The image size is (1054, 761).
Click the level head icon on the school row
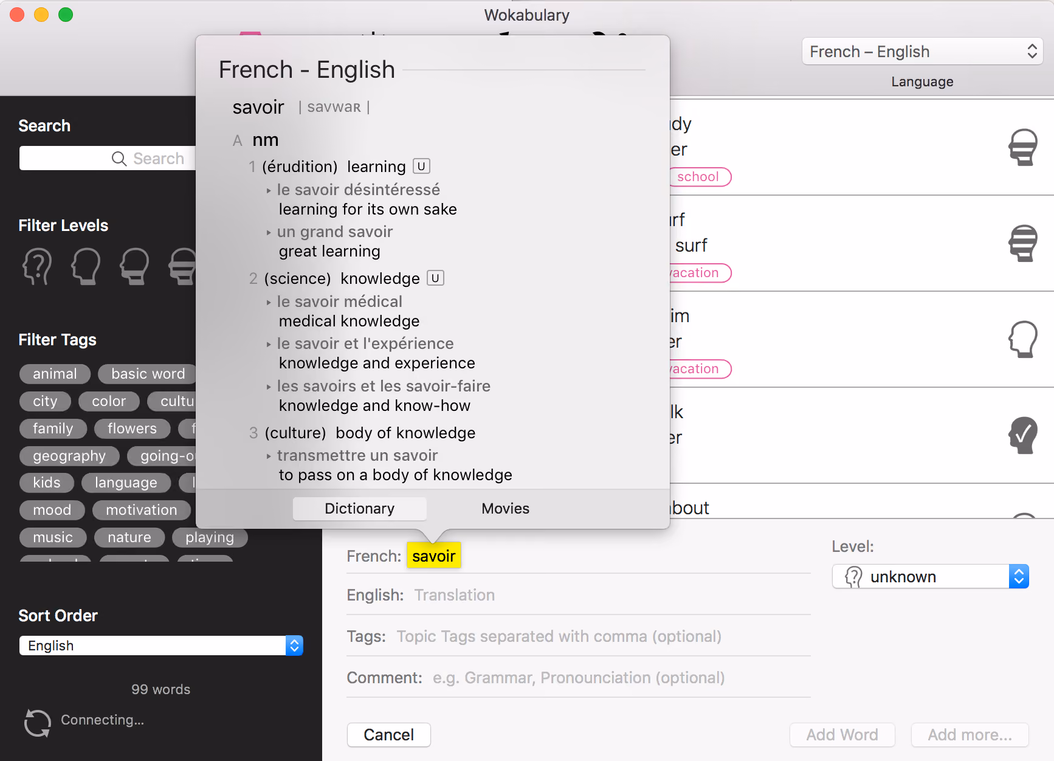1023,147
